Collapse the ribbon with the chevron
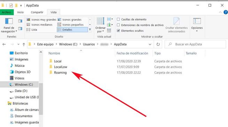Viewport: 228px width, 127px height. 220,12
